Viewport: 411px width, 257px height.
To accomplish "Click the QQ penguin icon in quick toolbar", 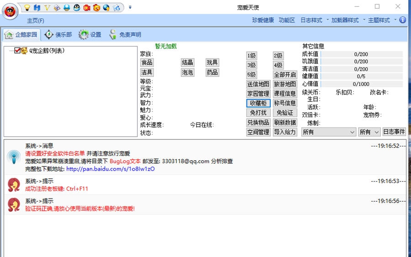I will (77, 8).
